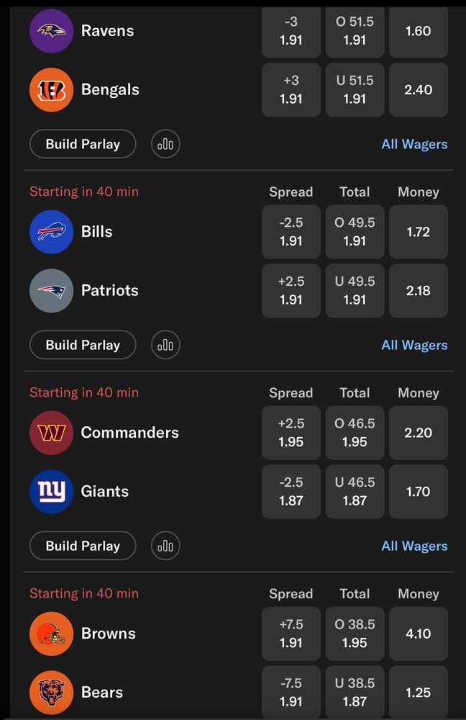Build Parlay for Commanders vs Giants
466x720 pixels.
tap(83, 546)
